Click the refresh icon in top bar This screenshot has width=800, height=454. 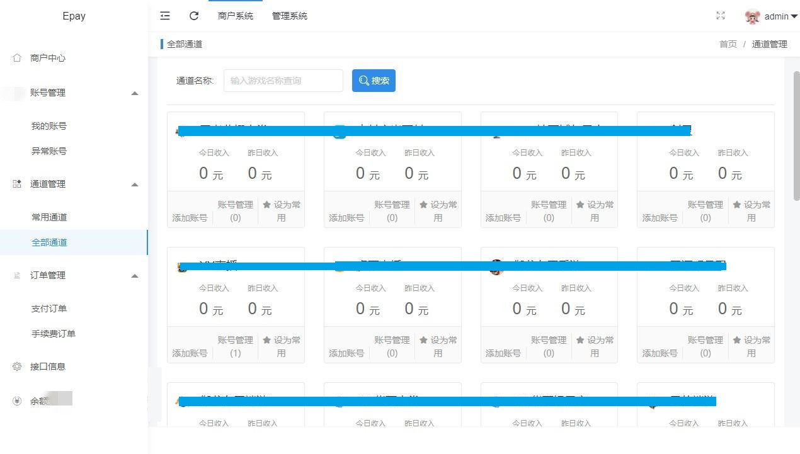point(194,16)
